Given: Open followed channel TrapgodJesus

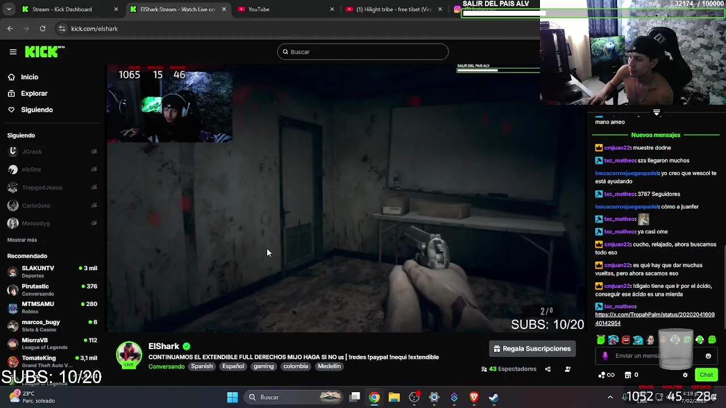Looking at the screenshot, I should coord(42,188).
